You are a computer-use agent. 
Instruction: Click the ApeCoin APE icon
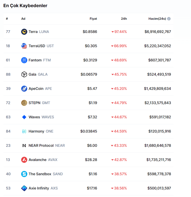[x=24, y=89]
